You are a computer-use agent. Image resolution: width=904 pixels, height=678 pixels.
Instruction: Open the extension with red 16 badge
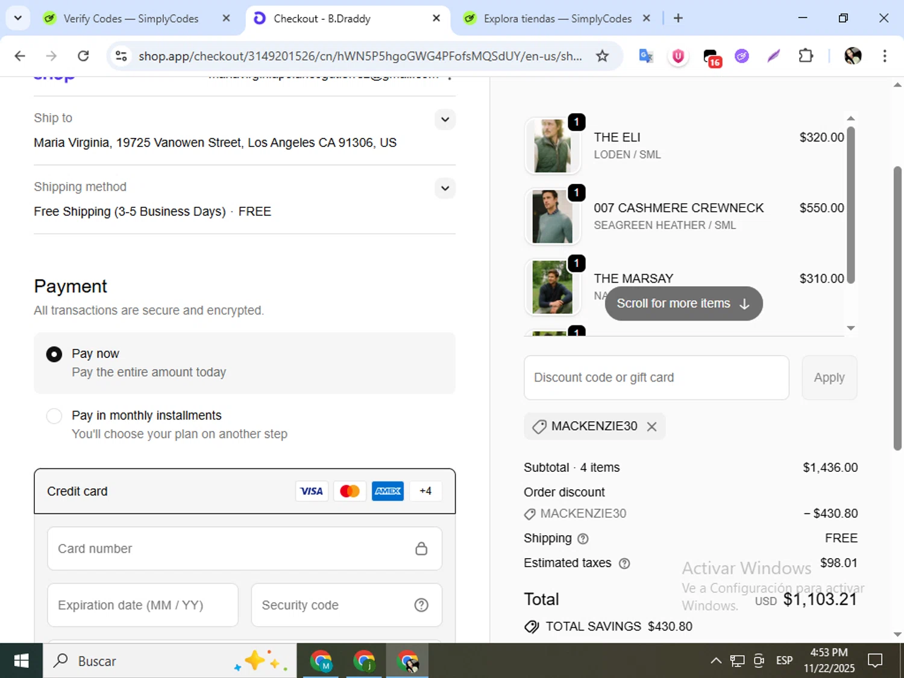coord(712,57)
